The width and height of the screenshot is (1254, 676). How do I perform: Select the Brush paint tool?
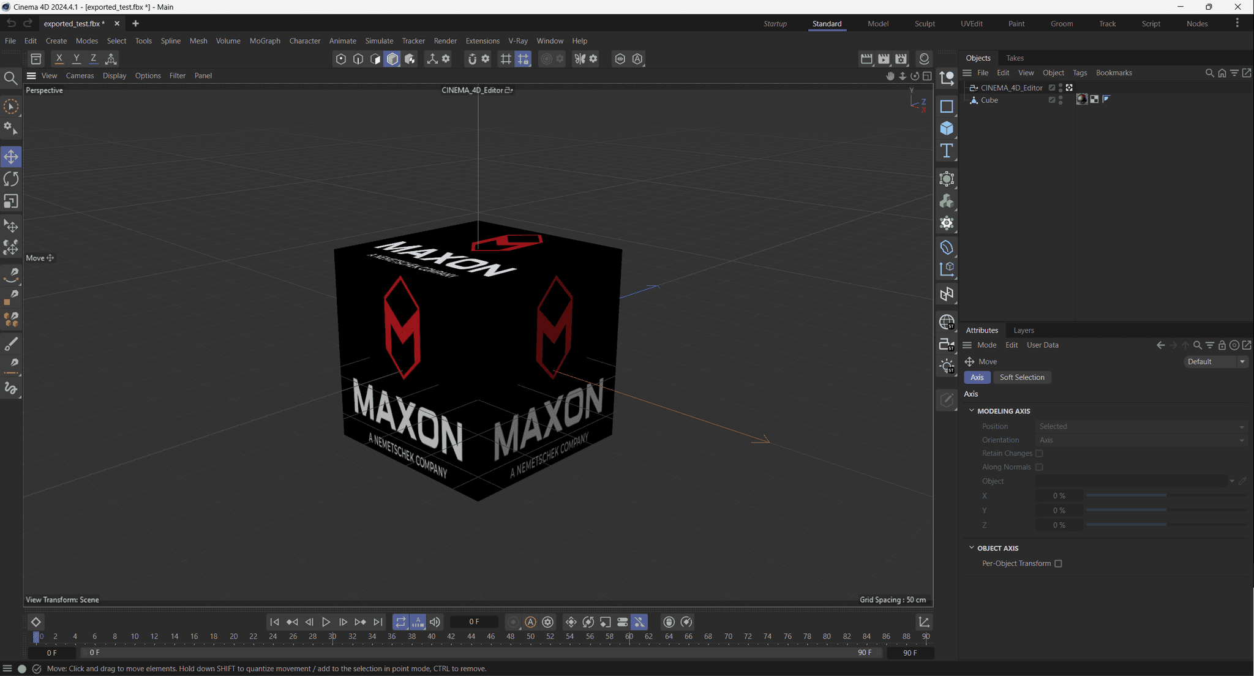(x=11, y=344)
